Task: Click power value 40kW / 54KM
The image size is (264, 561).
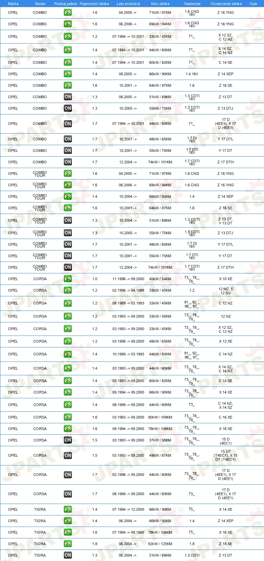Action: (160, 279)
